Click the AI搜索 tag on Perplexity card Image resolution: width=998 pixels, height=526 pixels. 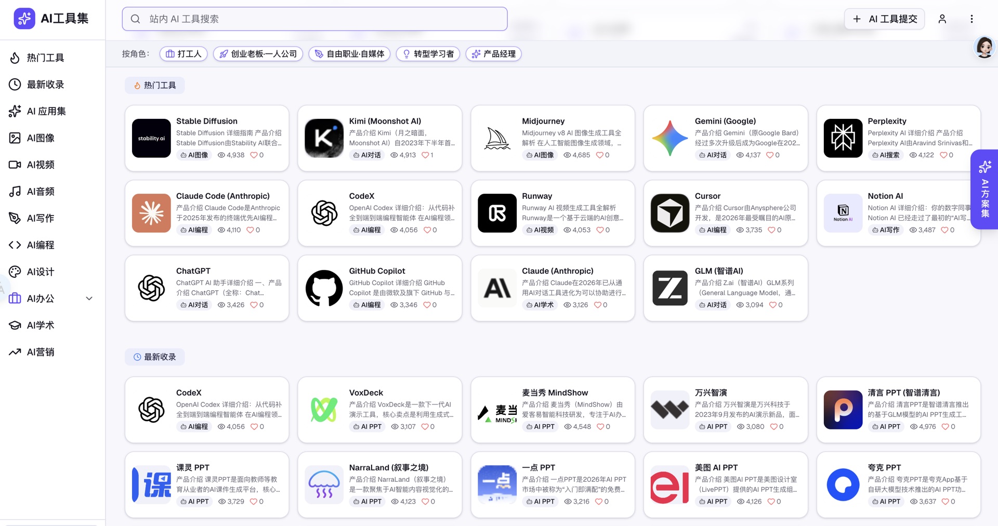click(x=886, y=155)
